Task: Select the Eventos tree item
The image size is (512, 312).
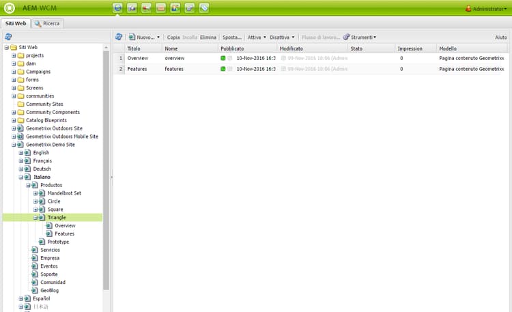Action: click(x=49, y=266)
